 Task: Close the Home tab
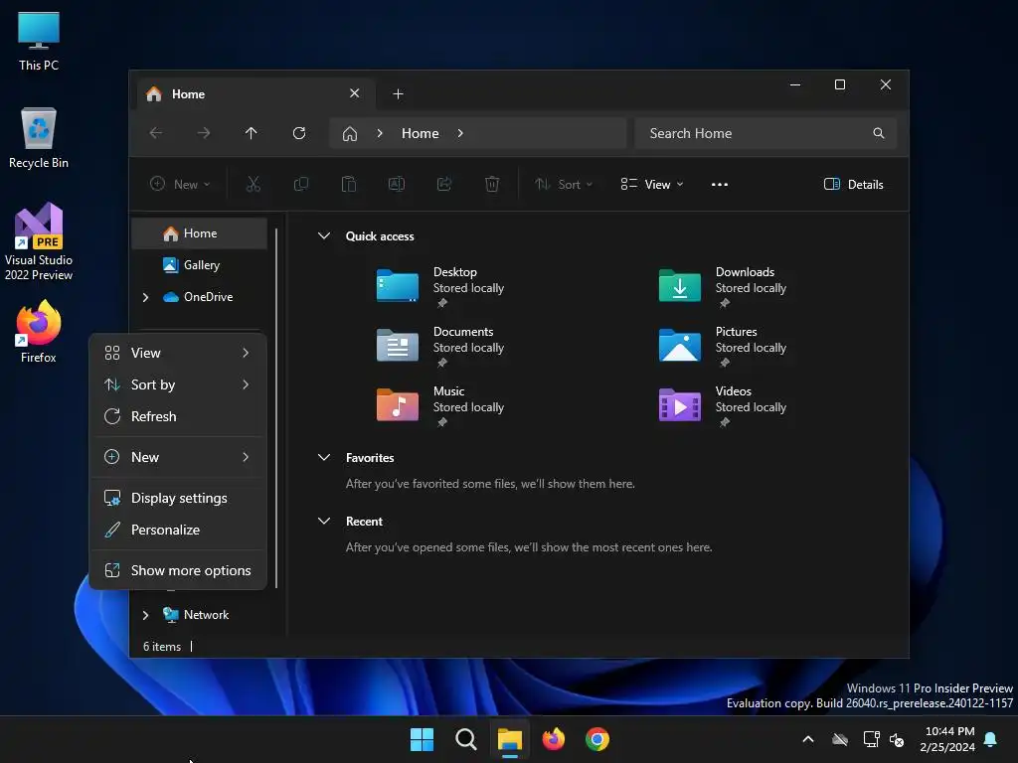[355, 93]
